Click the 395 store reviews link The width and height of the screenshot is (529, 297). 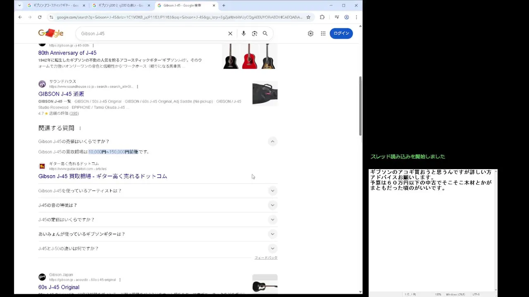[x=74, y=113]
